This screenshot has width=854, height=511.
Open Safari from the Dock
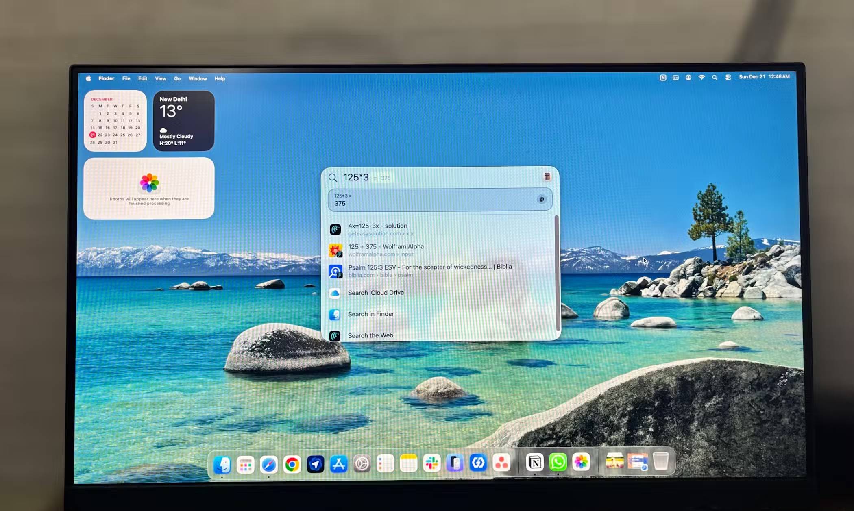[x=269, y=464]
